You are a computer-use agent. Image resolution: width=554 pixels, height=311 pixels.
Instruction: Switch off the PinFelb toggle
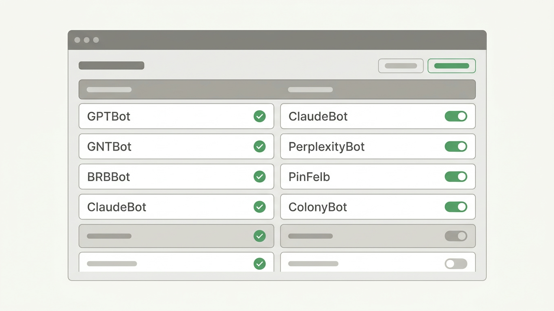[x=456, y=177]
